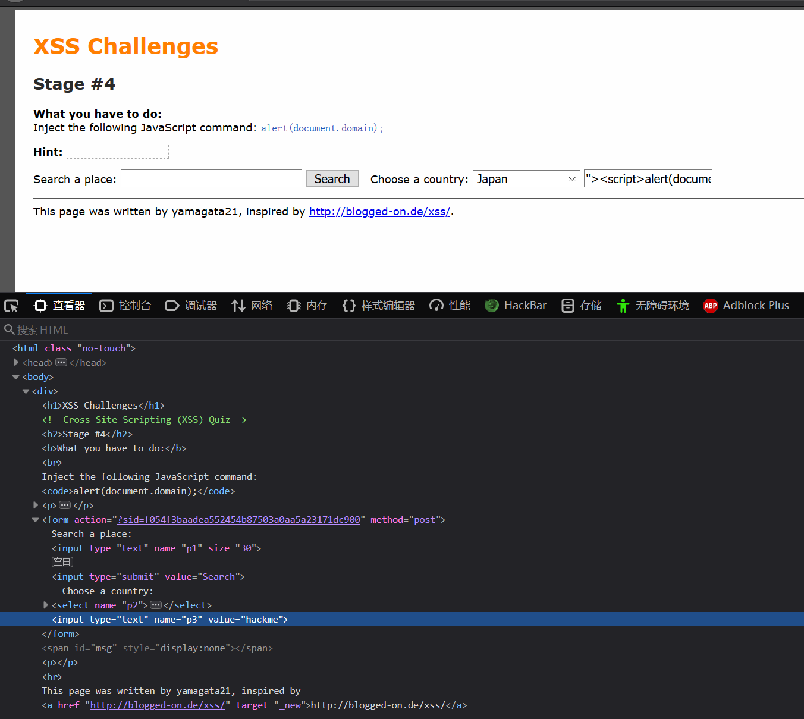Viewport: 804px width, 719px height.
Task: Open the 查看器 inspector tab
Action: tap(59, 306)
